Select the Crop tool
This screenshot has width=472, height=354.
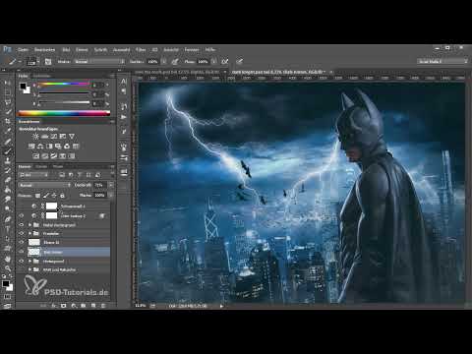click(x=8, y=121)
